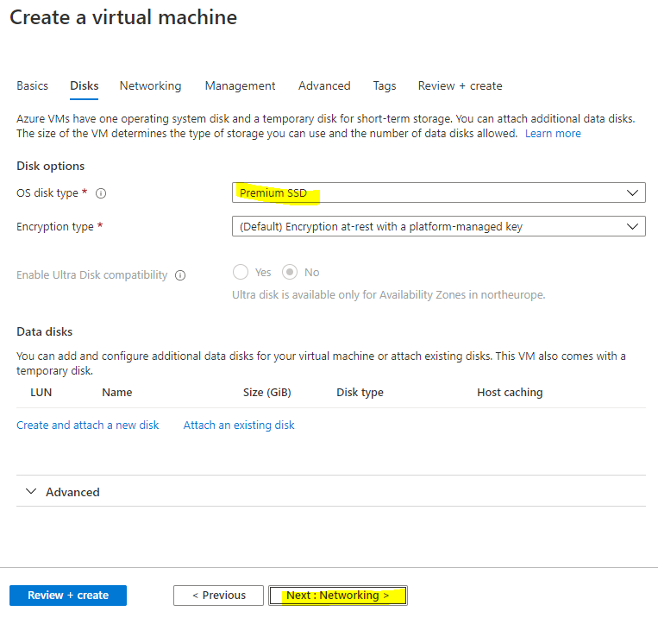Screen dimensions: 658x624
Task: Click the Learn more link
Action: [x=553, y=134]
